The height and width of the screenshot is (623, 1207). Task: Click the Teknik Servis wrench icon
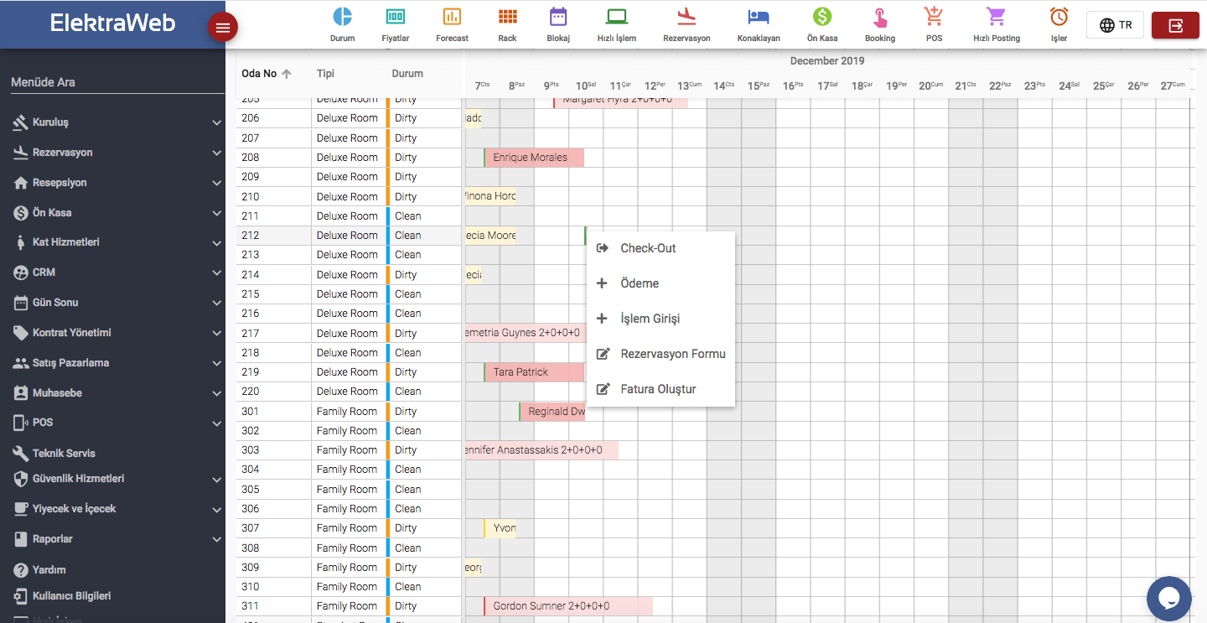21,454
